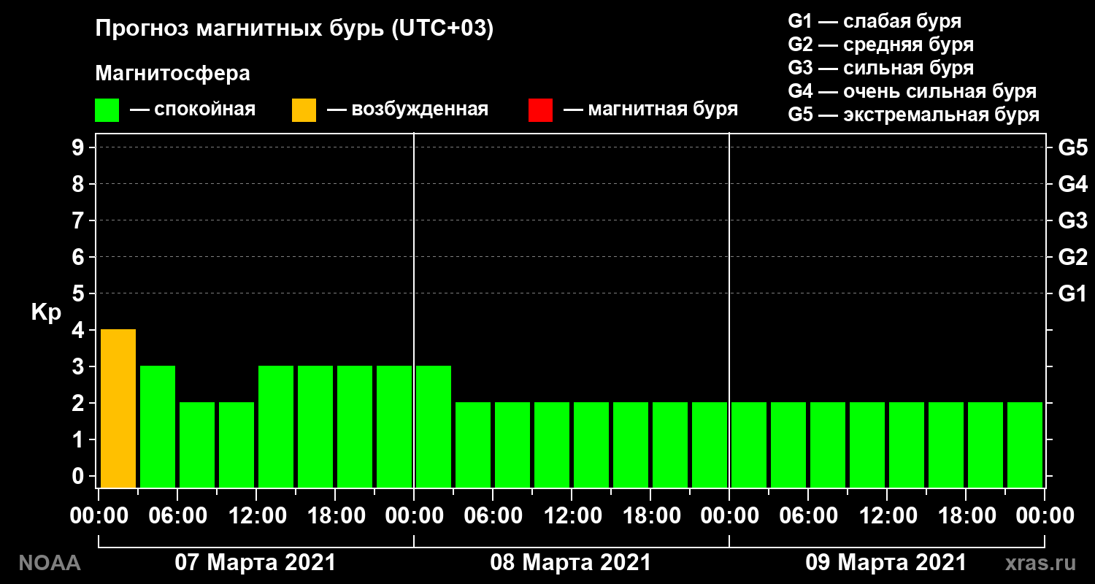This screenshot has width=1095, height=584.
Task: Select the 09 Марта 2021 date label
Action: (886, 563)
